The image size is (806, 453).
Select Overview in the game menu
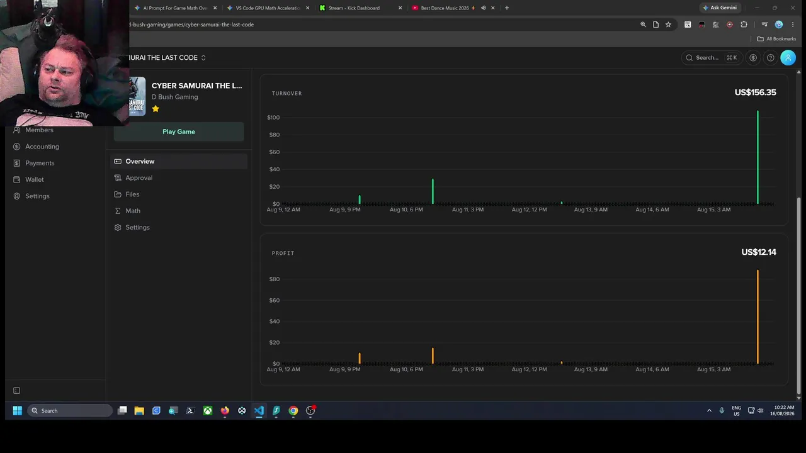179,162
